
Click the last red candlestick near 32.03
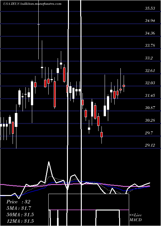tap(124, 86)
